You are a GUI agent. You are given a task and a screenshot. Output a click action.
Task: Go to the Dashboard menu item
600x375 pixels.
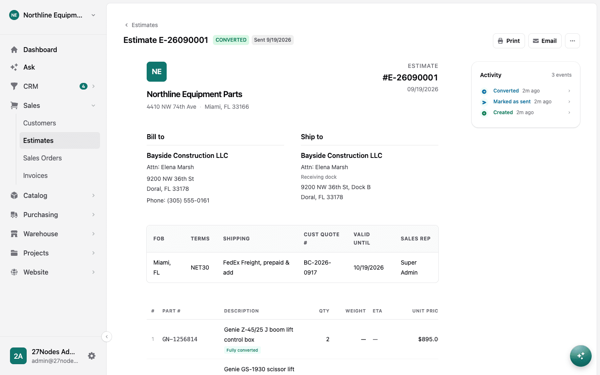pos(53,50)
